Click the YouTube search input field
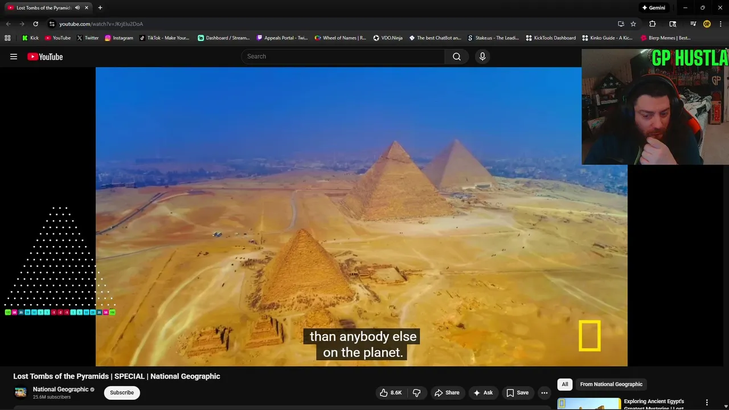Screen dimensions: 729x410 [343, 56]
